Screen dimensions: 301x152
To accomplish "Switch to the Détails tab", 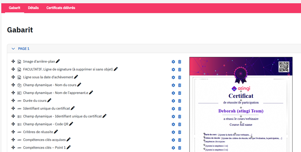I will 33,8.
